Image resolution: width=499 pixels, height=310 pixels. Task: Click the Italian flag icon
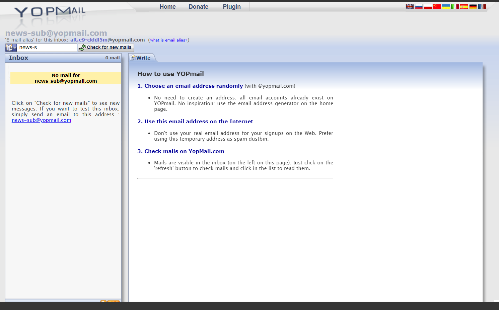[x=455, y=6]
